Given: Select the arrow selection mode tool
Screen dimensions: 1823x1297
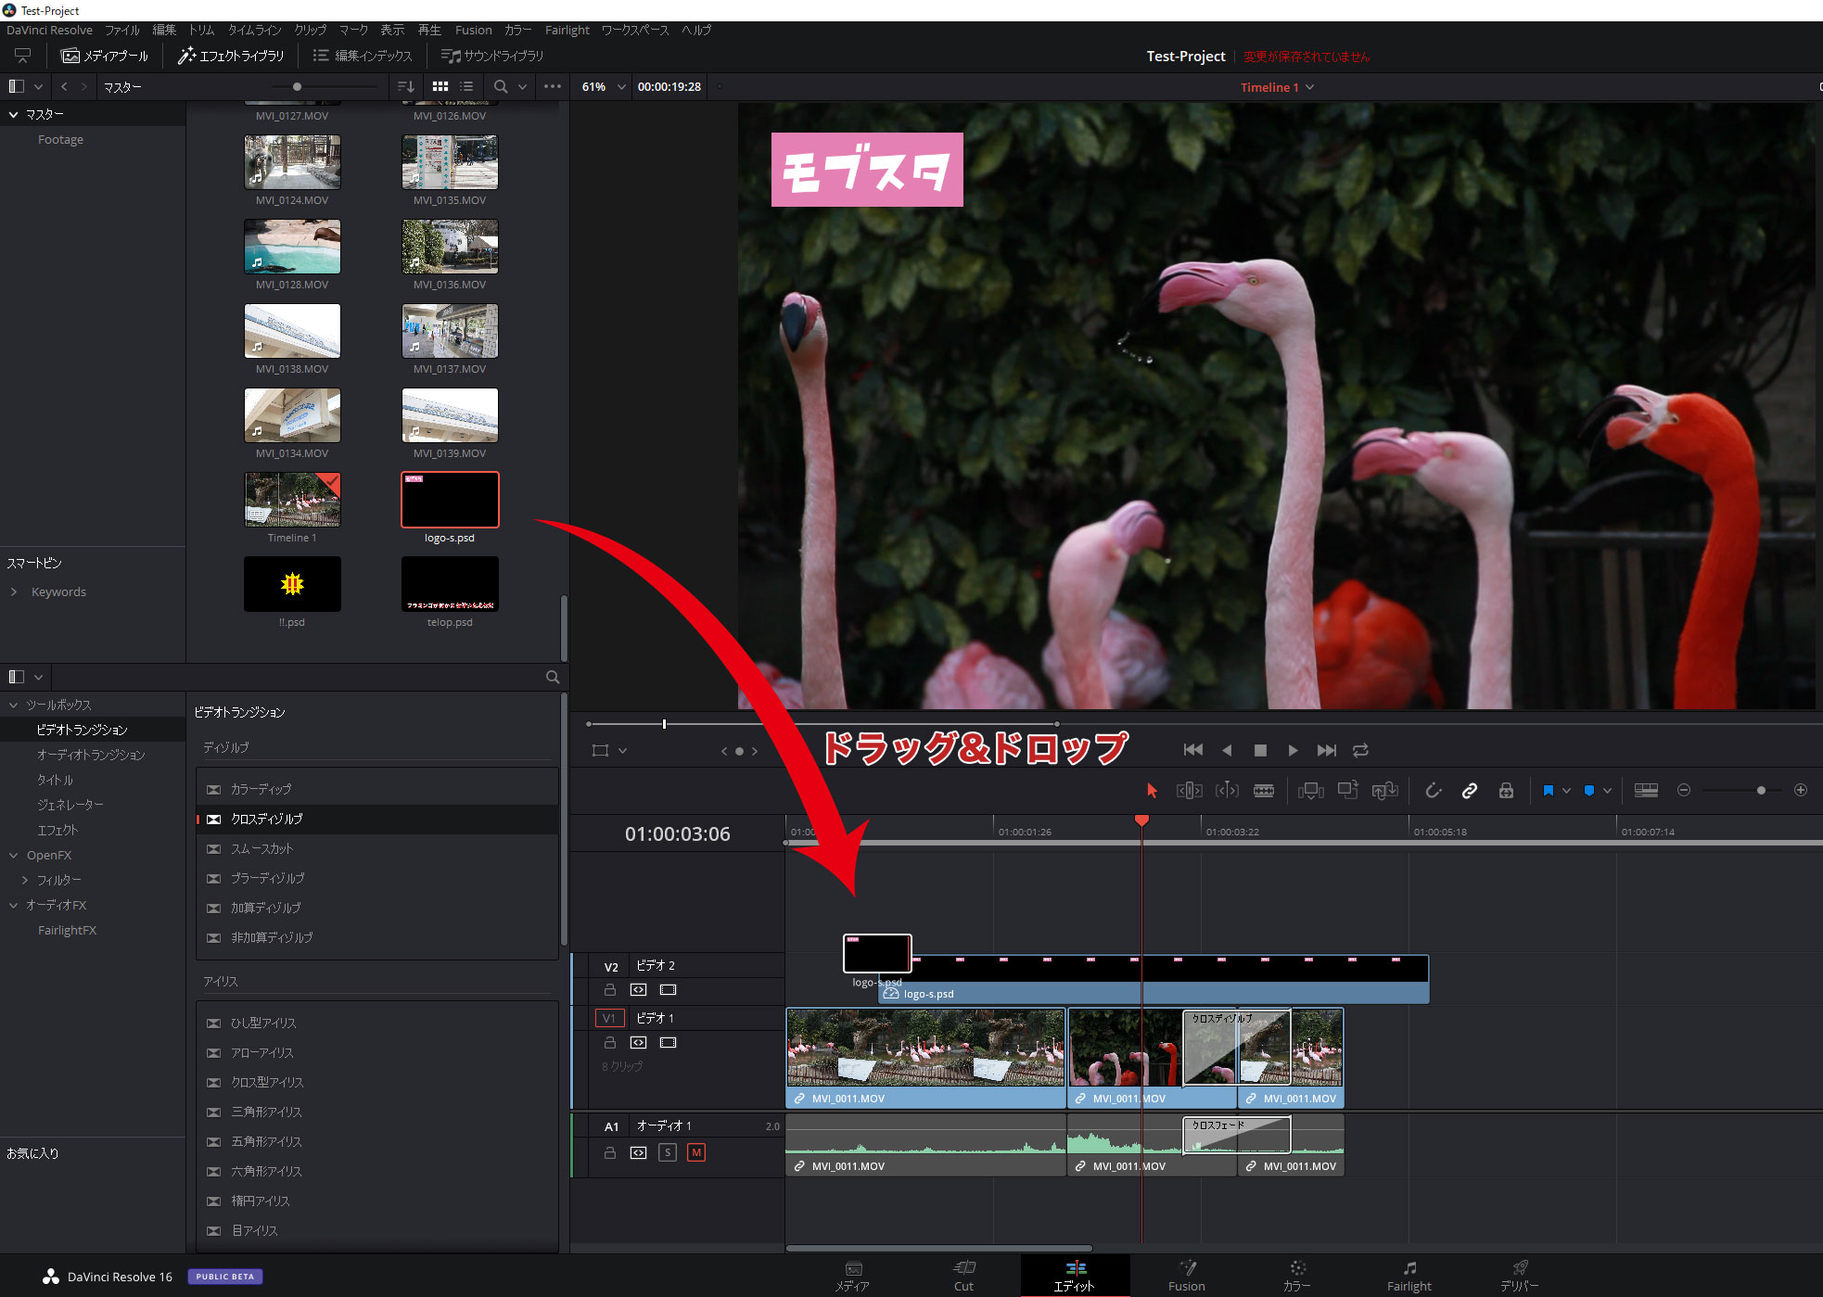Looking at the screenshot, I should [1152, 791].
